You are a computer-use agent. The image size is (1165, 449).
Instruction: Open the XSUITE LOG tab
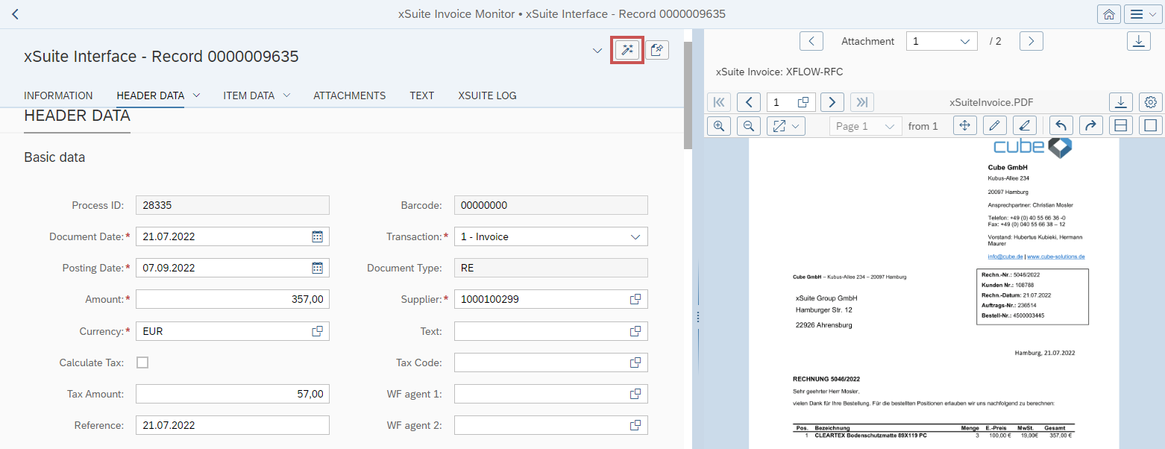486,95
